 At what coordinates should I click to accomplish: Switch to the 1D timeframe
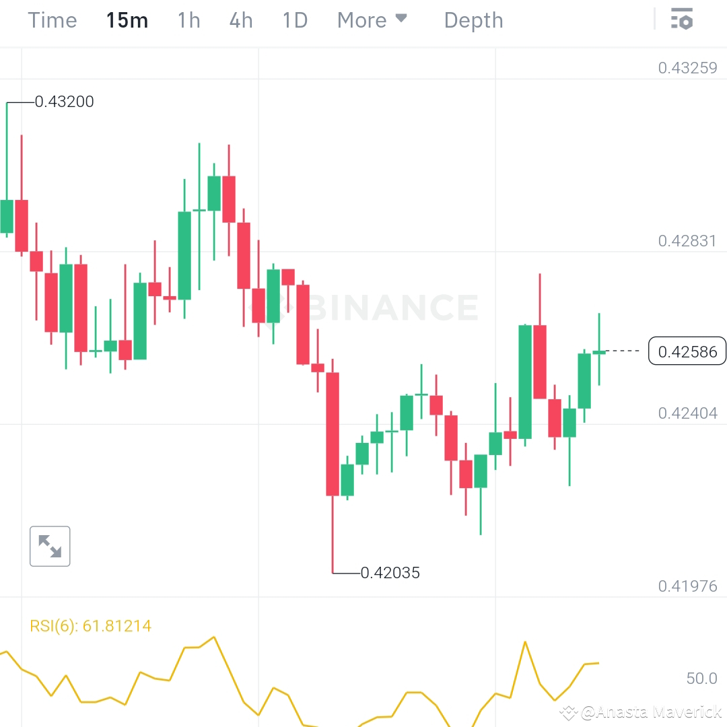pyautogui.click(x=294, y=20)
